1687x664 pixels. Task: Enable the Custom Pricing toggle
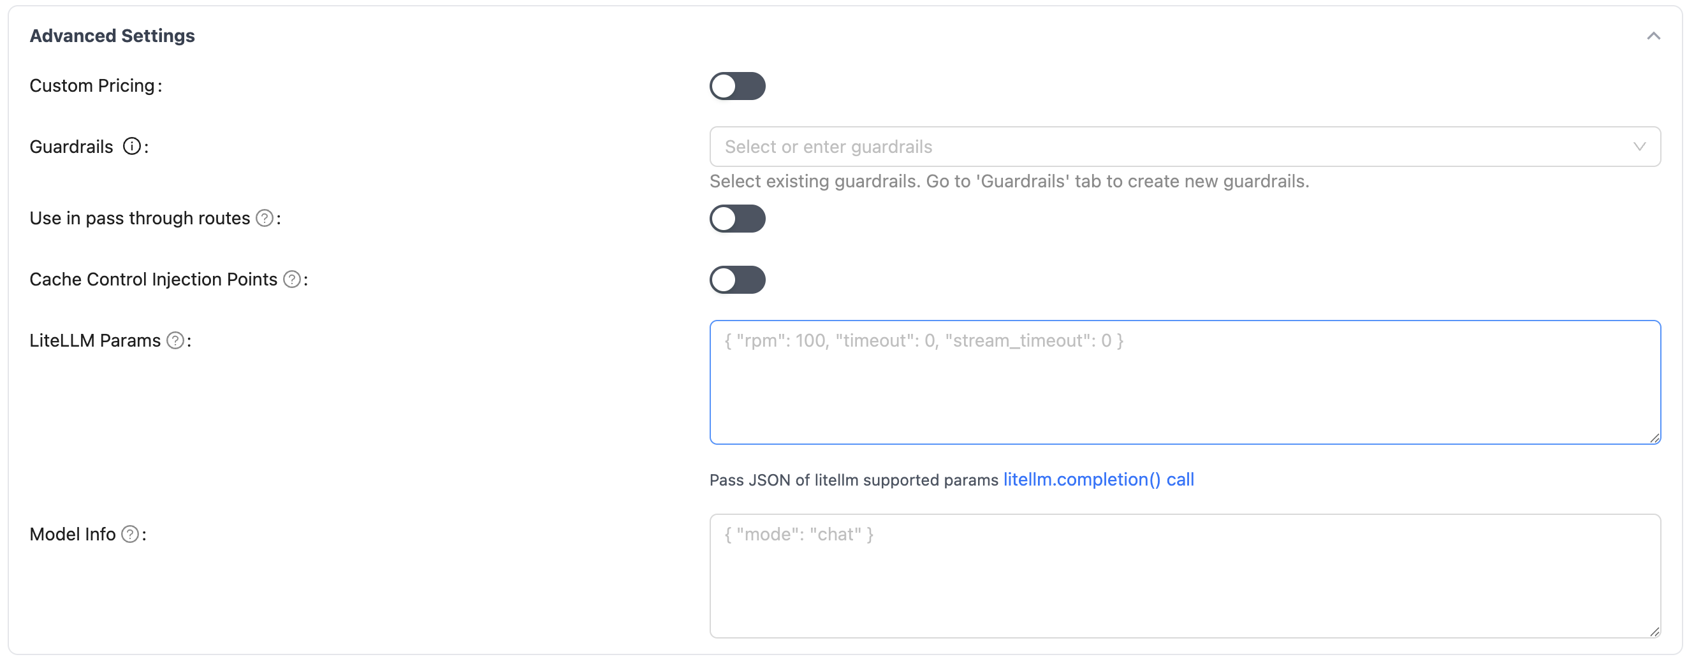[x=737, y=86]
